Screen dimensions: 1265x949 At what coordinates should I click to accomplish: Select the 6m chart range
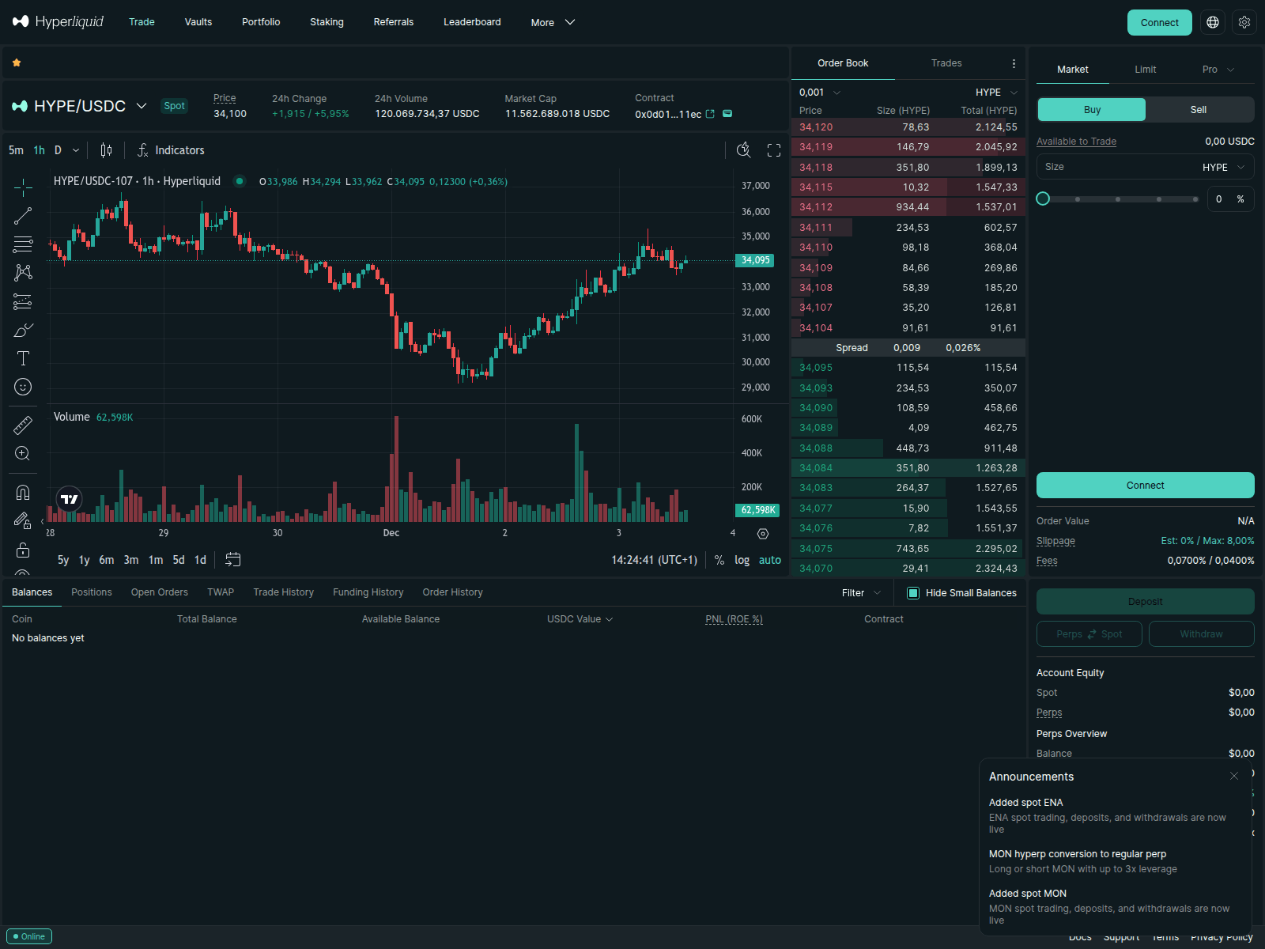tap(107, 560)
